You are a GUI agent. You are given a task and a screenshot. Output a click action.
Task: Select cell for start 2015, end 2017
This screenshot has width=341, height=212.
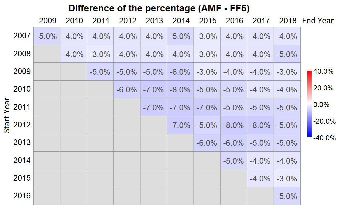pos(260,179)
